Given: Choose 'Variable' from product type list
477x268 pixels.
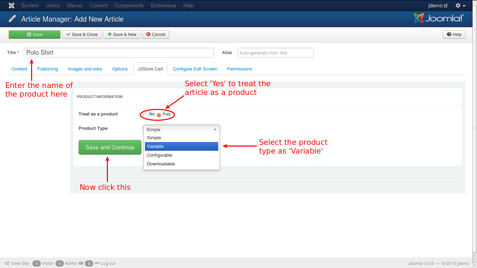Looking at the screenshot, I should click(181, 147).
